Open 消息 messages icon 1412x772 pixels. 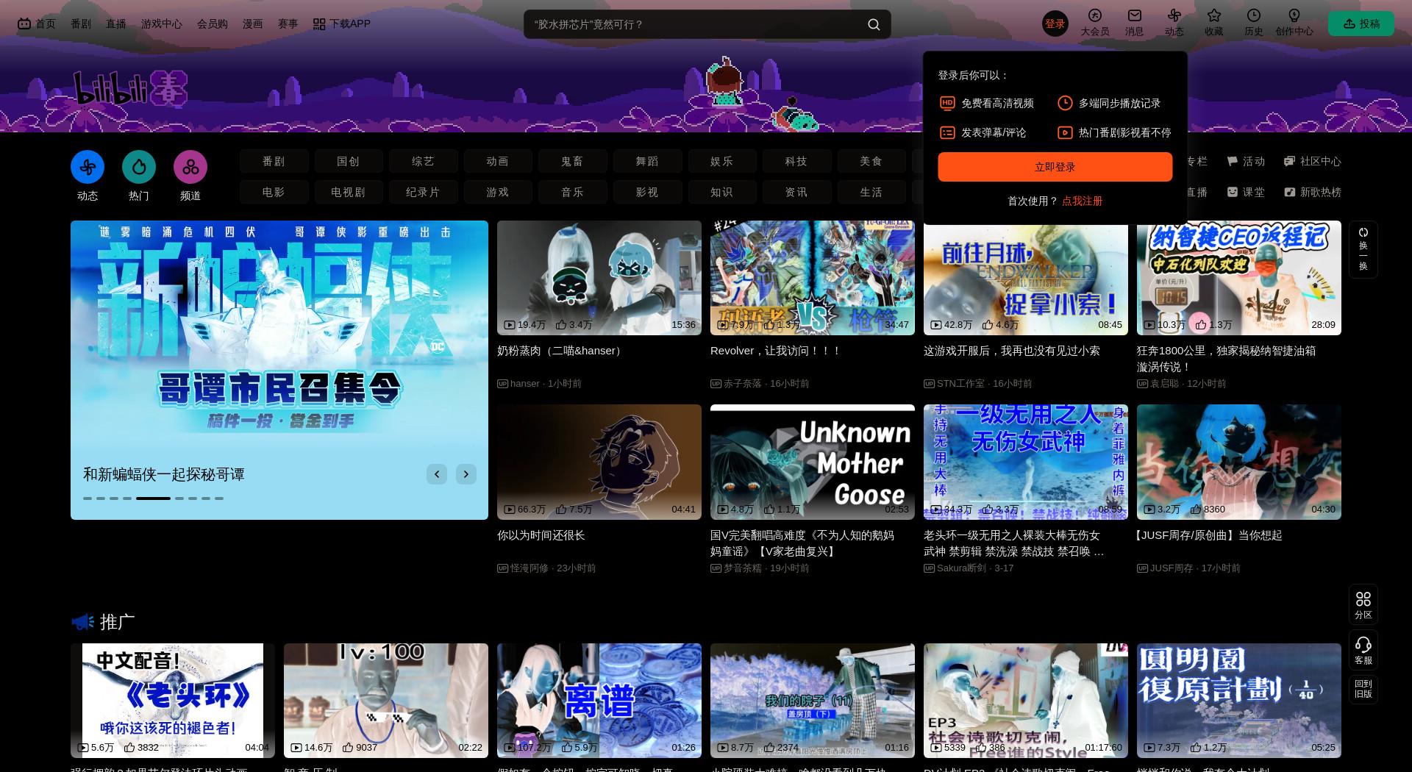pos(1135,23)
